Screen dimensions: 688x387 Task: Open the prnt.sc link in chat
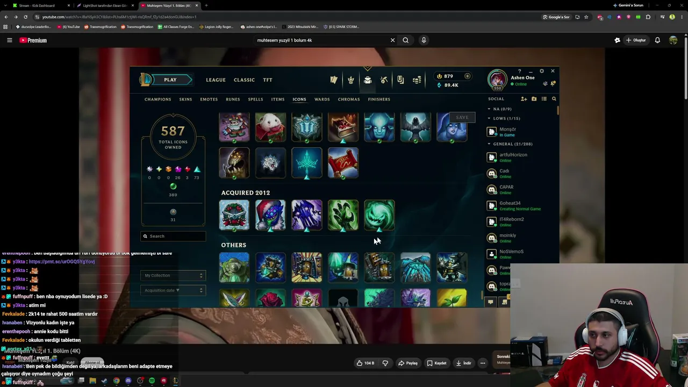[x=62, y=262]
